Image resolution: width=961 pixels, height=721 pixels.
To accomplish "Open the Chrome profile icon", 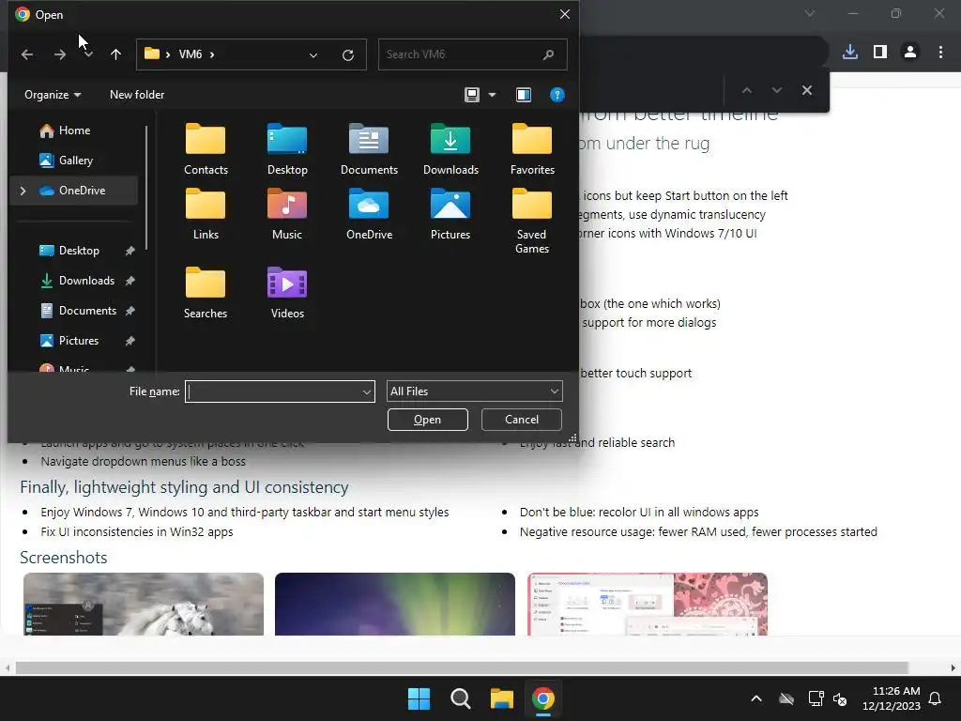I will tap(910, 53).
